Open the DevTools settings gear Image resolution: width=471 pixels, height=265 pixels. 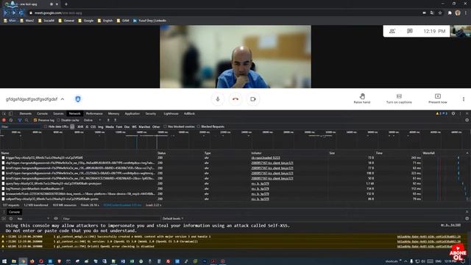(x=453, y=113)
